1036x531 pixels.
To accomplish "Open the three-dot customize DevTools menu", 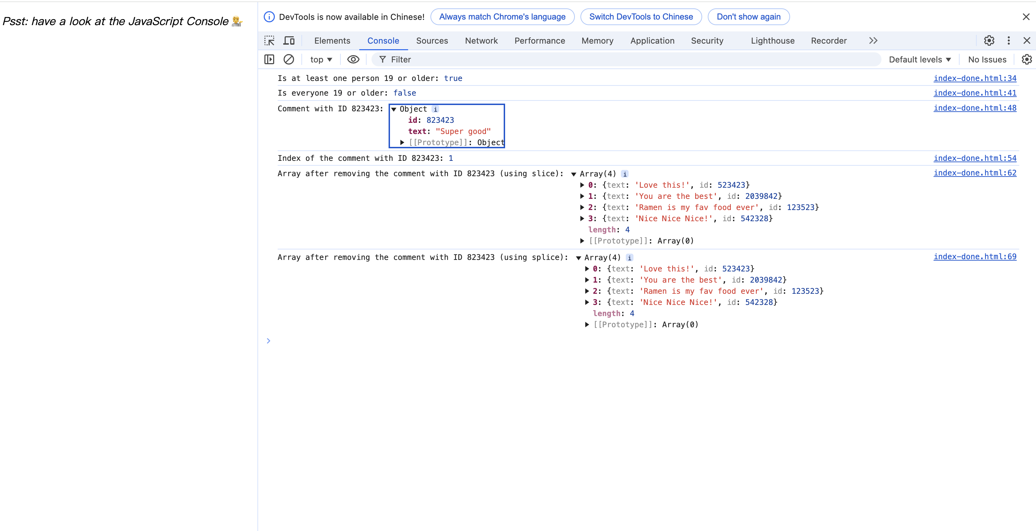I will coord(1008,40).
